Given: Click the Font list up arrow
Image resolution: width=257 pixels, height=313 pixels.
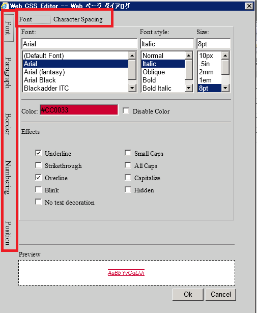Looking at the screenshot, I should (132, 55).
